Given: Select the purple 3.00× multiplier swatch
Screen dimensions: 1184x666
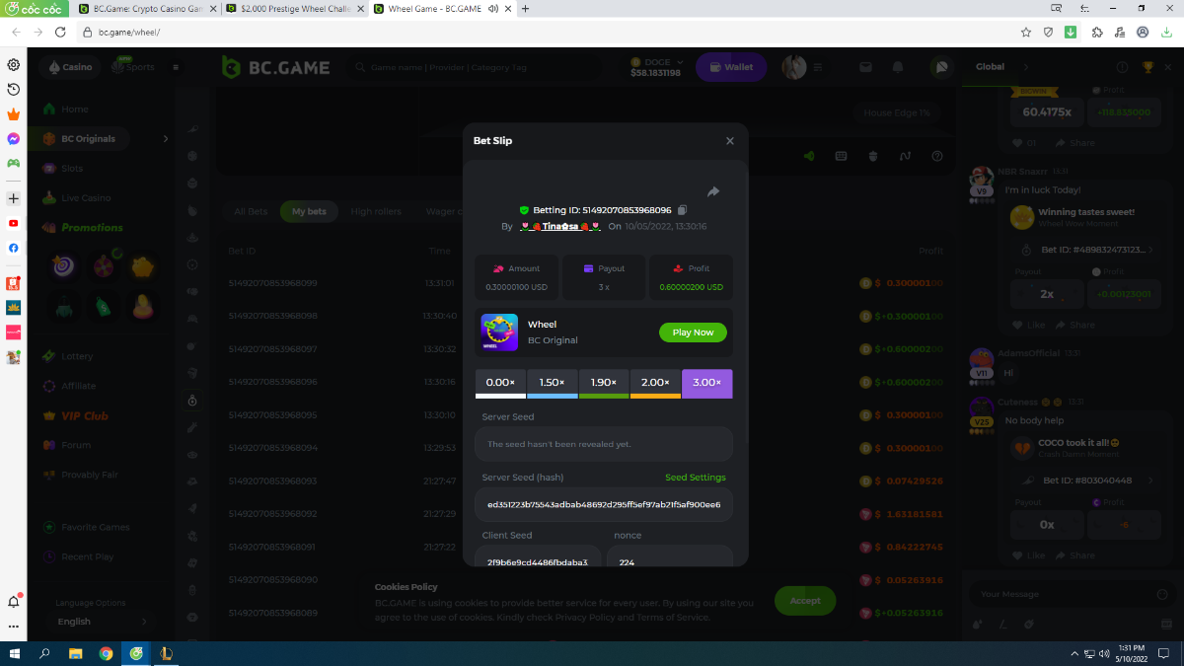Looking at the screenshot, I should 706,383.
